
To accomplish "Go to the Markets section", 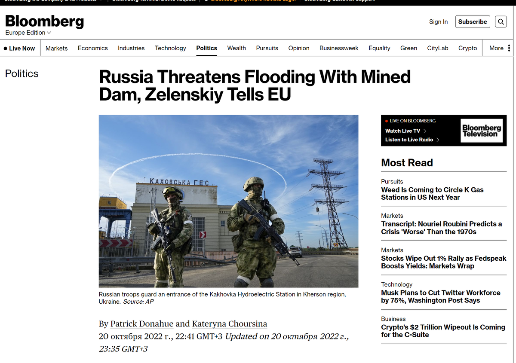I will 56,48.
